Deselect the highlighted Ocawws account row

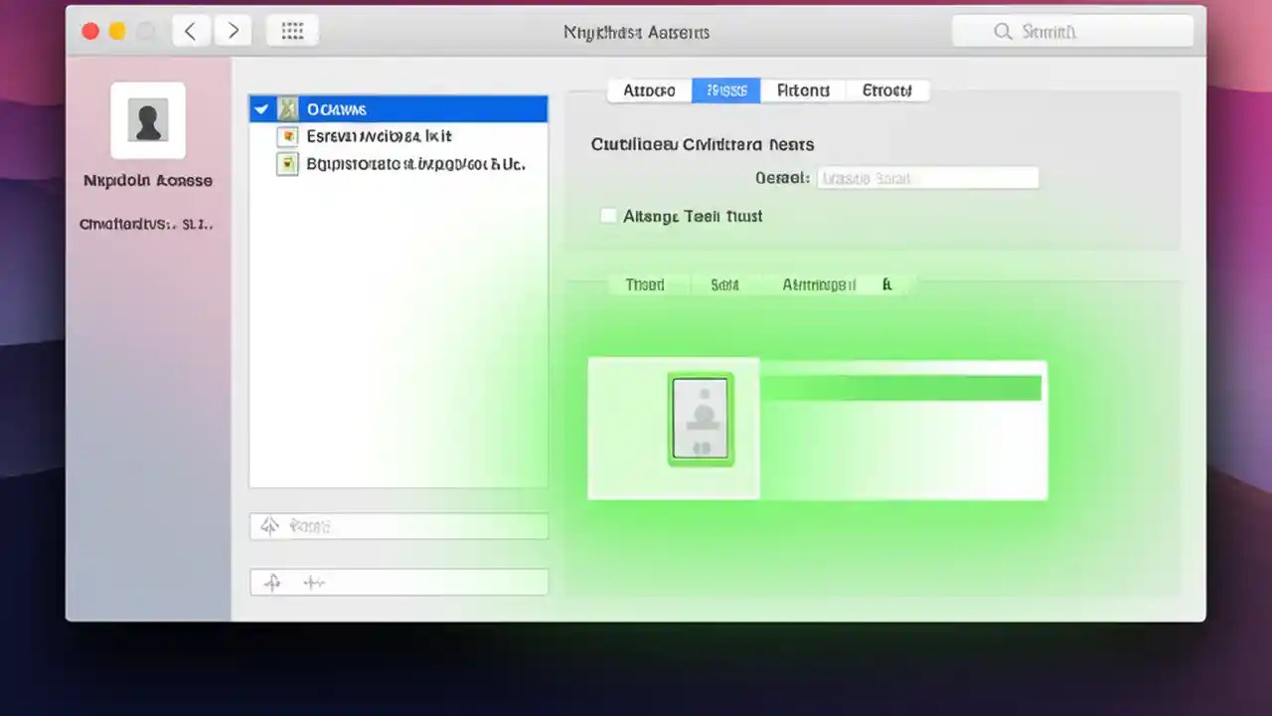pos(397,108)
